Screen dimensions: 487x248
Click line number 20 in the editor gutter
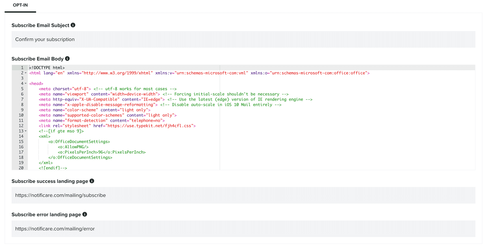pos(21,168)
